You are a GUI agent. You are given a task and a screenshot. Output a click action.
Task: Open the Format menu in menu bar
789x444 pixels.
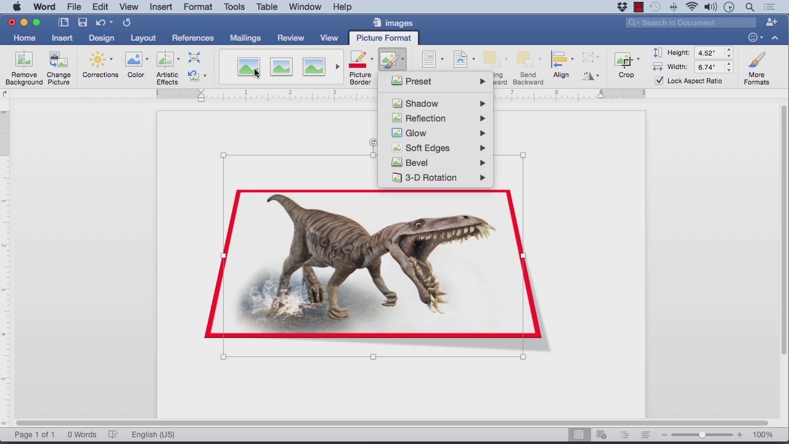[198, 7]
